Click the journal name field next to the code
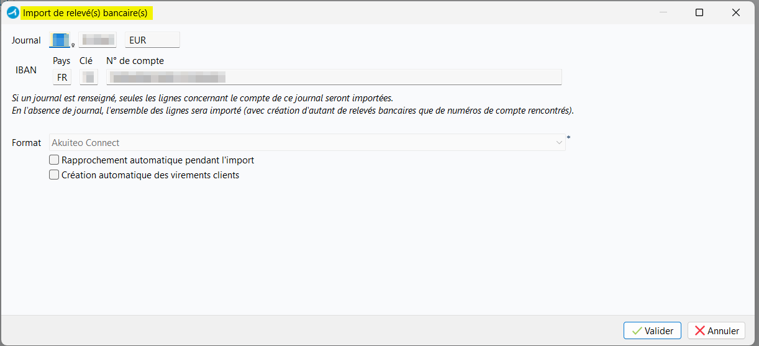 point(98,40)
